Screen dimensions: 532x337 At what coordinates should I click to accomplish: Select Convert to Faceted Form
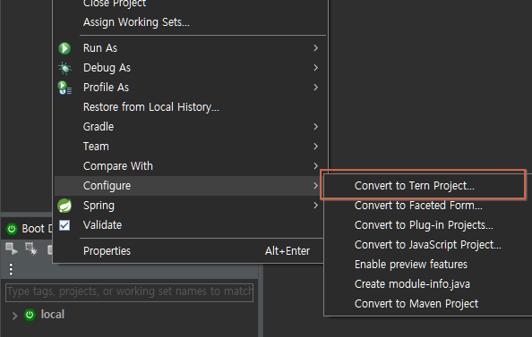click(x=418, y=206)
